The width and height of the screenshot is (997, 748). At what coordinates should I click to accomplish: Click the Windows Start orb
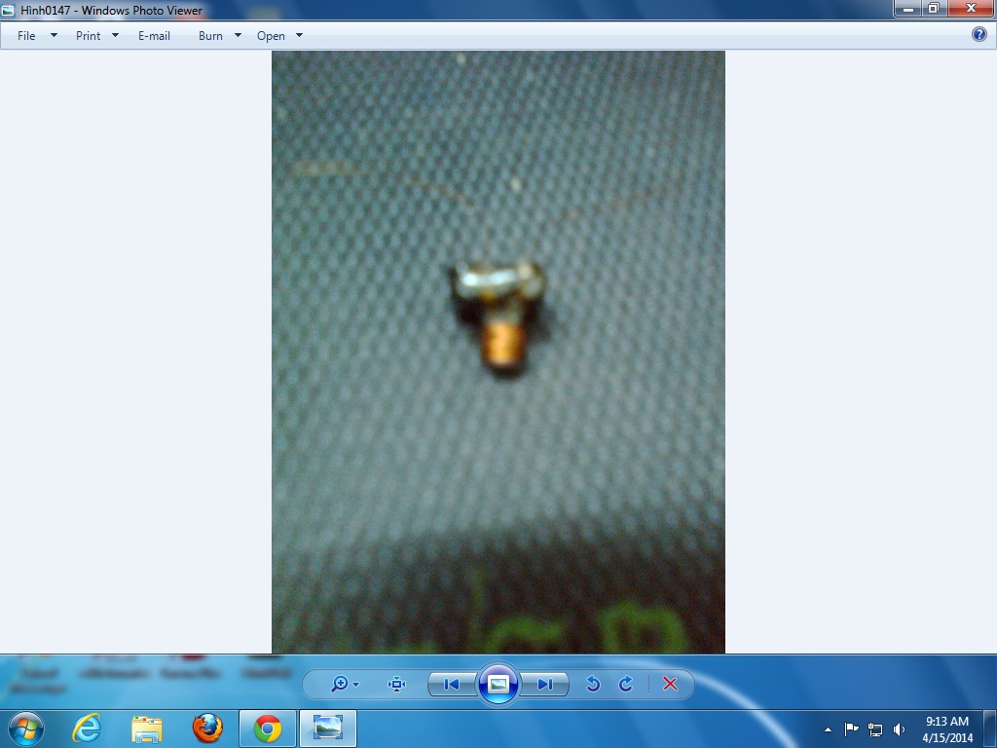[x=26, y=729]
